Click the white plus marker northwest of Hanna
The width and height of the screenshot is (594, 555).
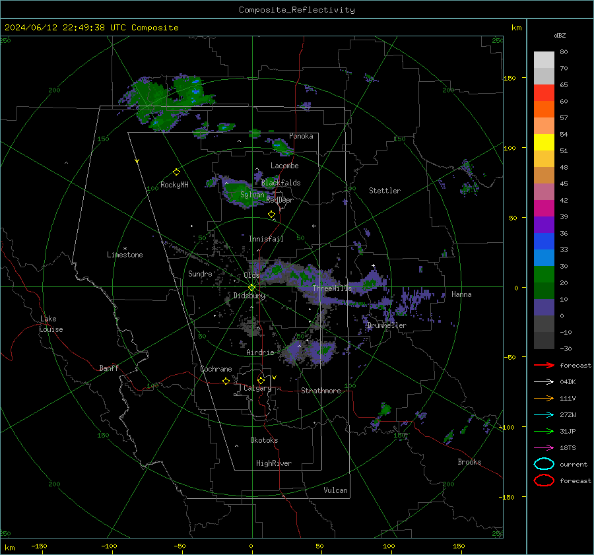(x=373, y=265)
